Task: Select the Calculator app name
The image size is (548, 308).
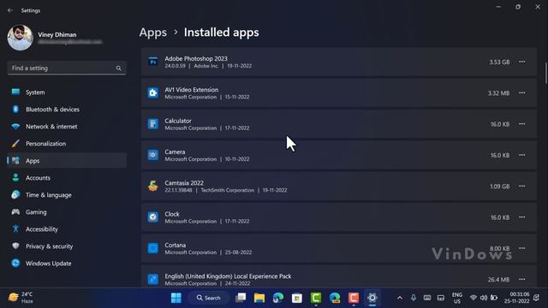Action: [178, 121]
